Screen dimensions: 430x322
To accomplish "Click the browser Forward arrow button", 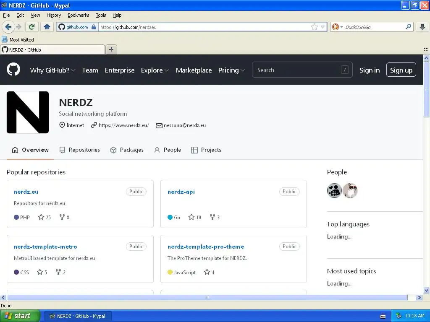I will click(18, 27).
